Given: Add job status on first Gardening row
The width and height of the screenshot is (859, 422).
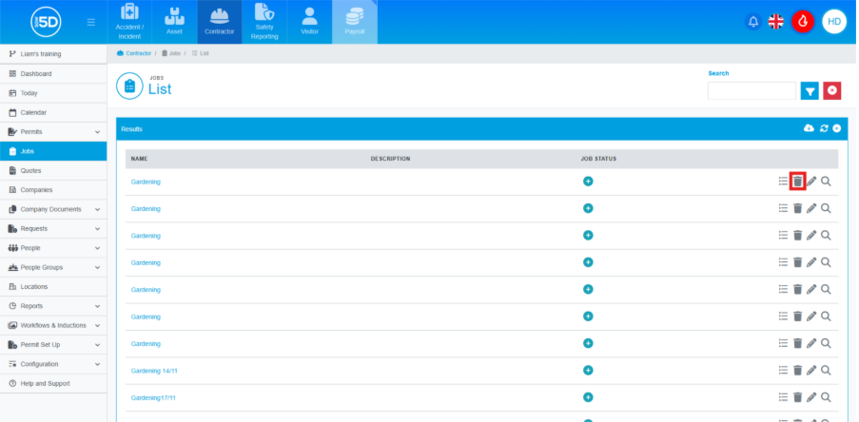Looking at the screenshot, I should point(588,182).
